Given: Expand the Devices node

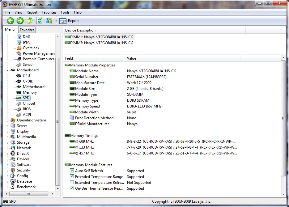Looking at the screenshot, I should (7, 159).
